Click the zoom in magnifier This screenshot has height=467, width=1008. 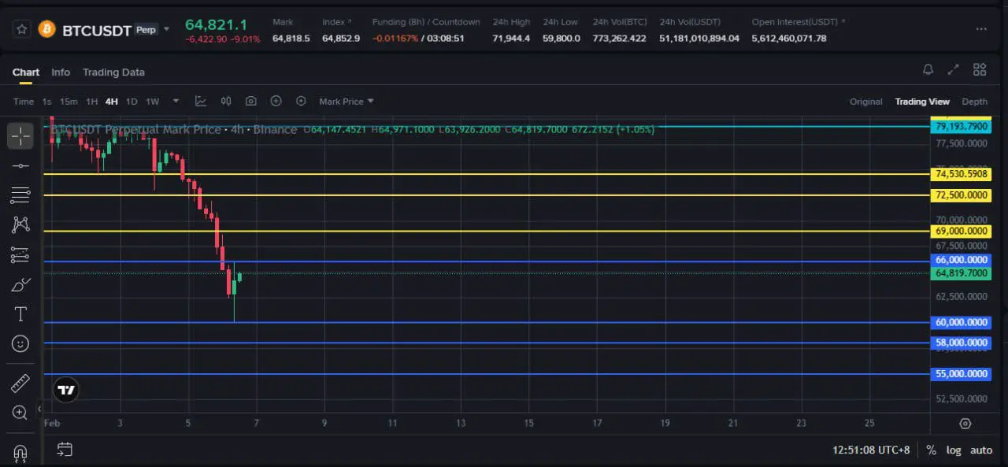pos(20,412)
